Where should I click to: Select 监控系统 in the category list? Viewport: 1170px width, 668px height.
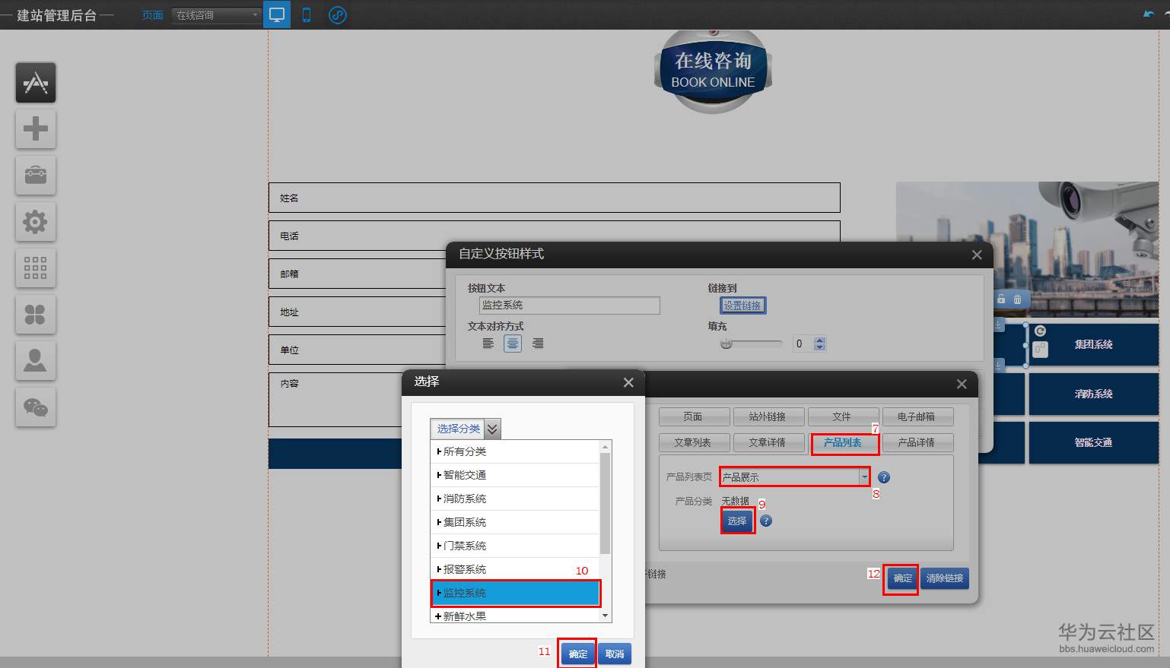515,593
